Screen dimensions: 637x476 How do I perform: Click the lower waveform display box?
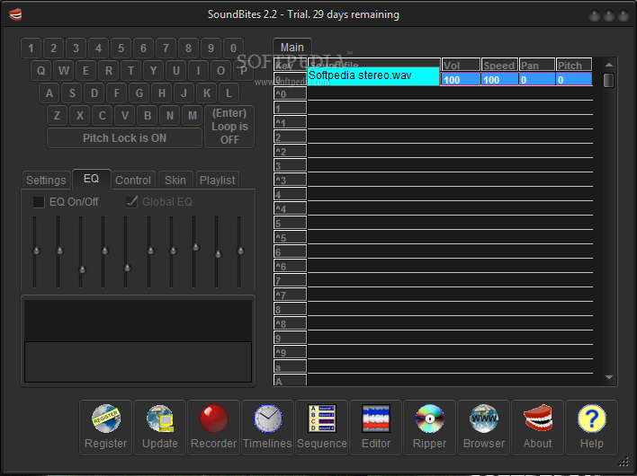139,362
